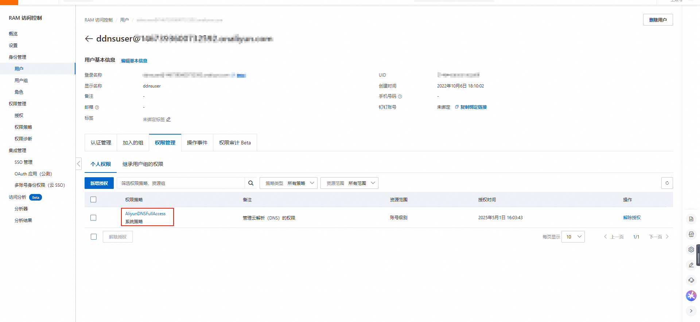
Task: Click the 账号级别 cell
Action: [x=398, y=217]
